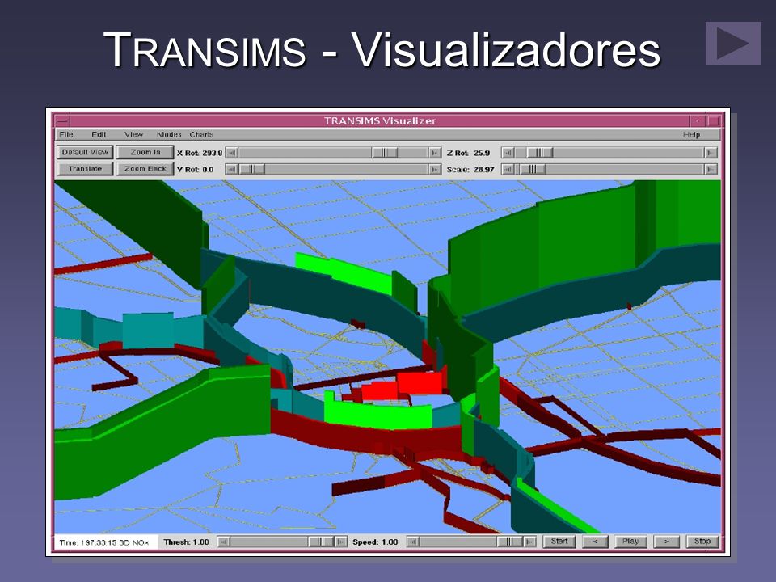Click the Scale slider left arrow
The height and width of the screenshot is (582, 776).
[508, 169]
